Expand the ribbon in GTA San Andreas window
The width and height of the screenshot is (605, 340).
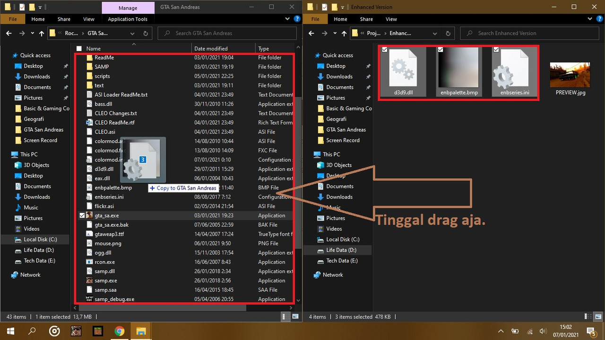pyautogui.click(x=288, y=19)
